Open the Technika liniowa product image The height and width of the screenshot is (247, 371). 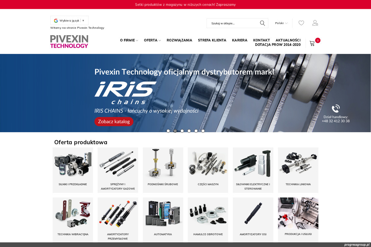click(x=298, y=164)
